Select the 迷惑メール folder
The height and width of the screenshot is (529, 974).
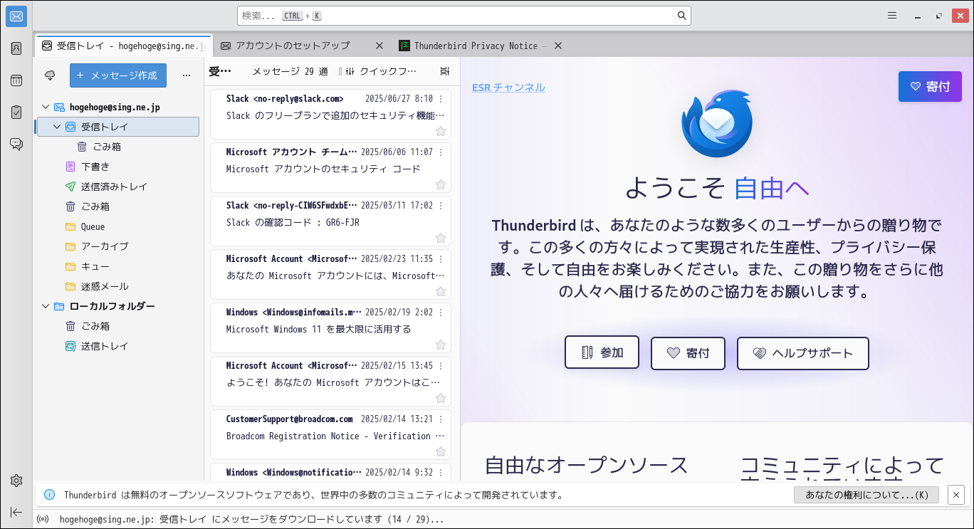point(117,286)
